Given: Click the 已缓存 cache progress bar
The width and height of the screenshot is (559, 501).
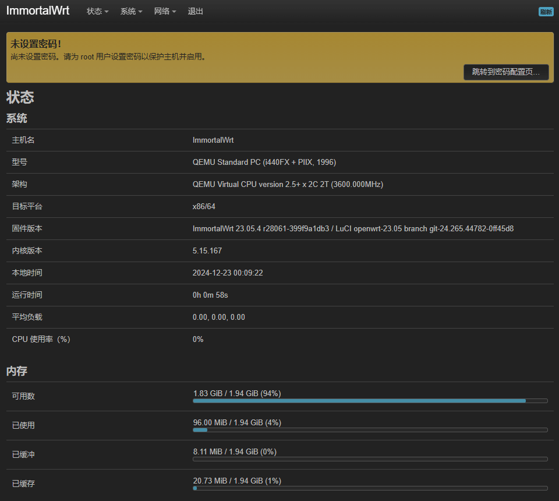Looking at the screenshot, I should 370,488.
